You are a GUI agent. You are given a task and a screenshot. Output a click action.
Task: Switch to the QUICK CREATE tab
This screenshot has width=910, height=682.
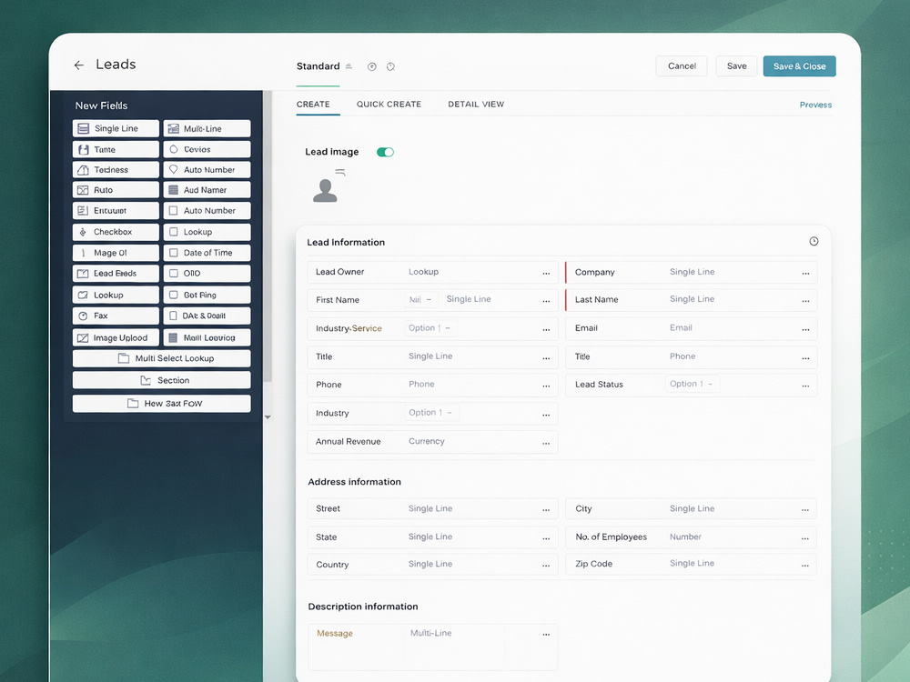click(389, 105)
